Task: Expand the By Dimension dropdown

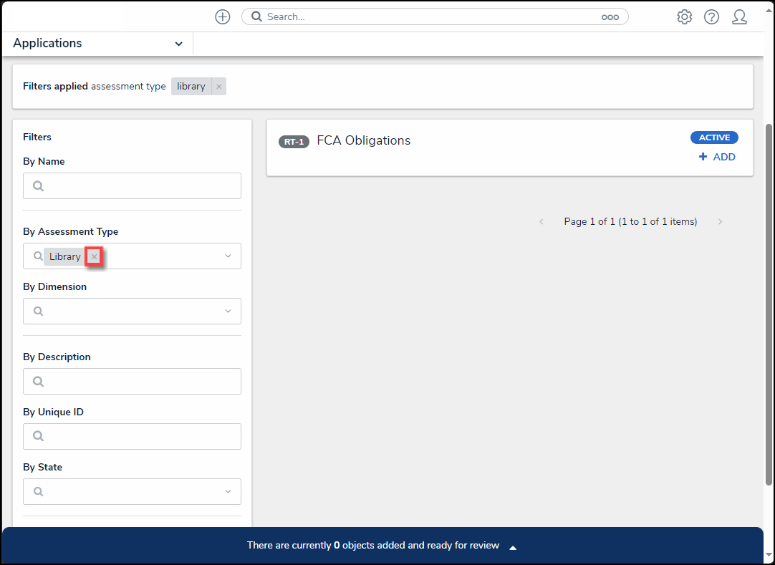Action: pyautogui.click(x=228, y=312)
